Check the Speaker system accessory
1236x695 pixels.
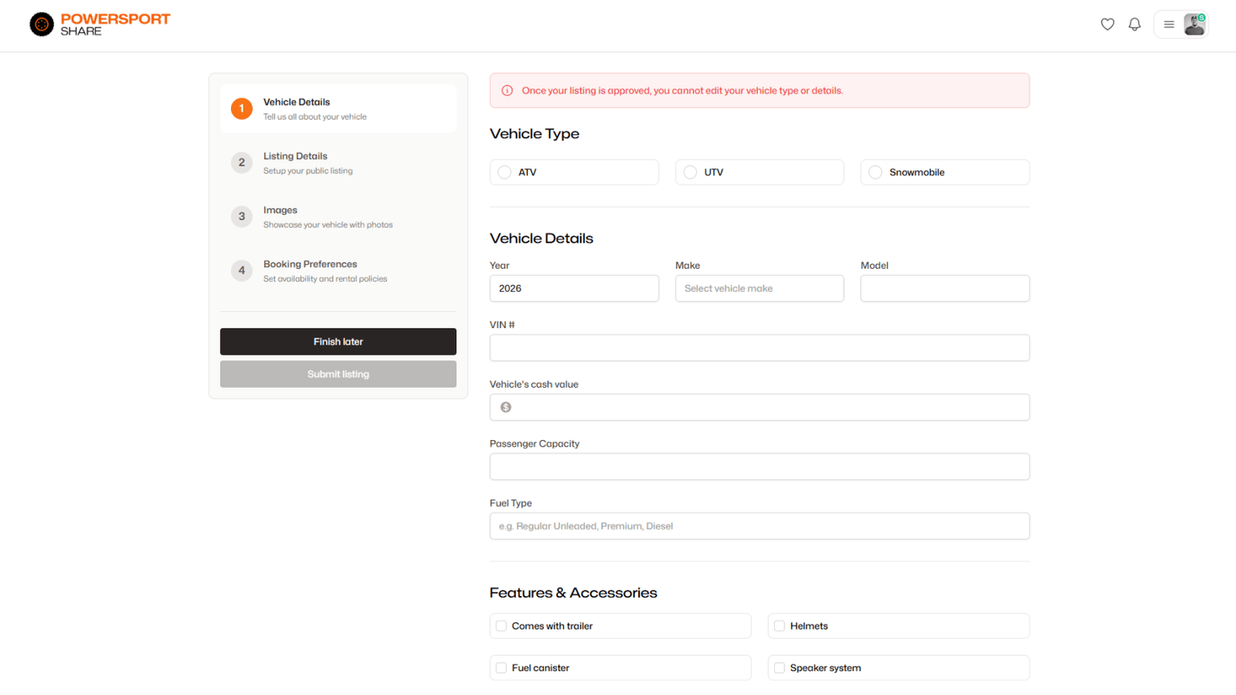tap(779, 667)
